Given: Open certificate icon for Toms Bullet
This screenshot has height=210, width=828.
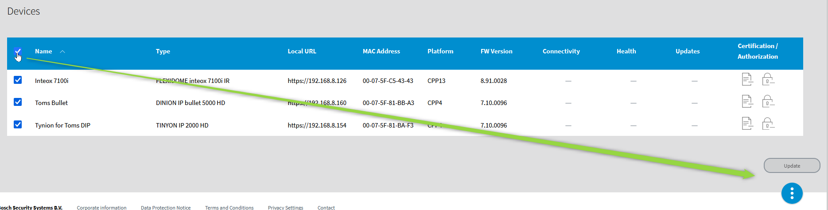Looking at the screenshot, I should pos(747,102).
